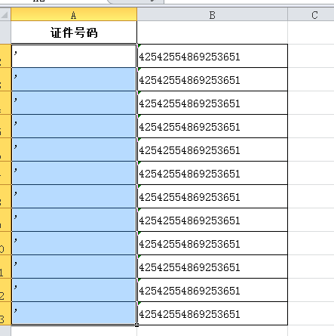The width and height of the screenshot is (334, 336).
Task: Select cell B3 number 4254255486925365​1
Action: 213,79
